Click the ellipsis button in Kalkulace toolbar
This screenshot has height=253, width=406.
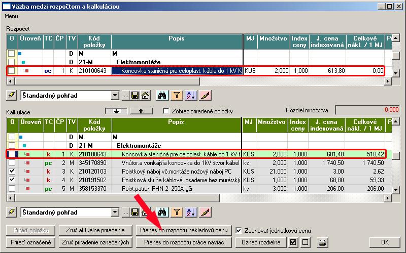[125, 213]
